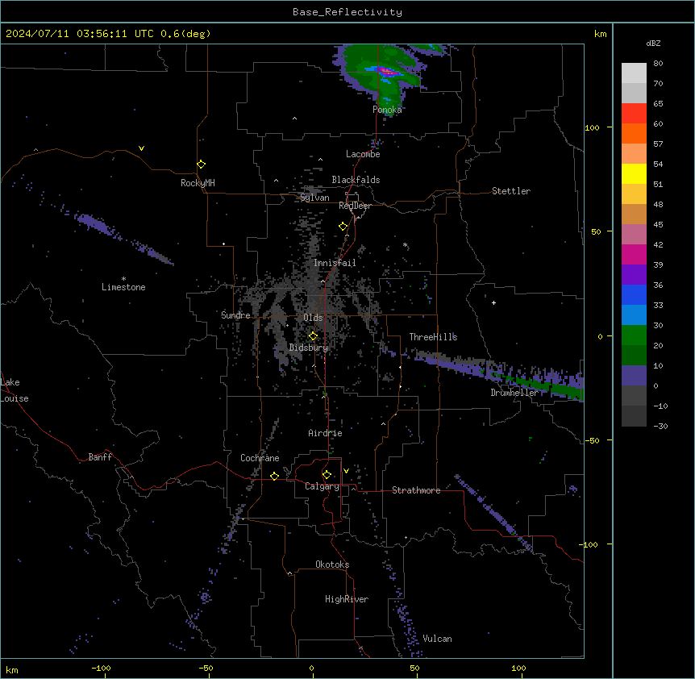Click the ThreeHills city label
The image size is (695, 679).
[433, 337]
